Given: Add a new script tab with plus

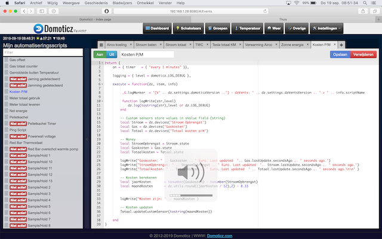Looking at the screenshot, I should (x=341, y=45).
